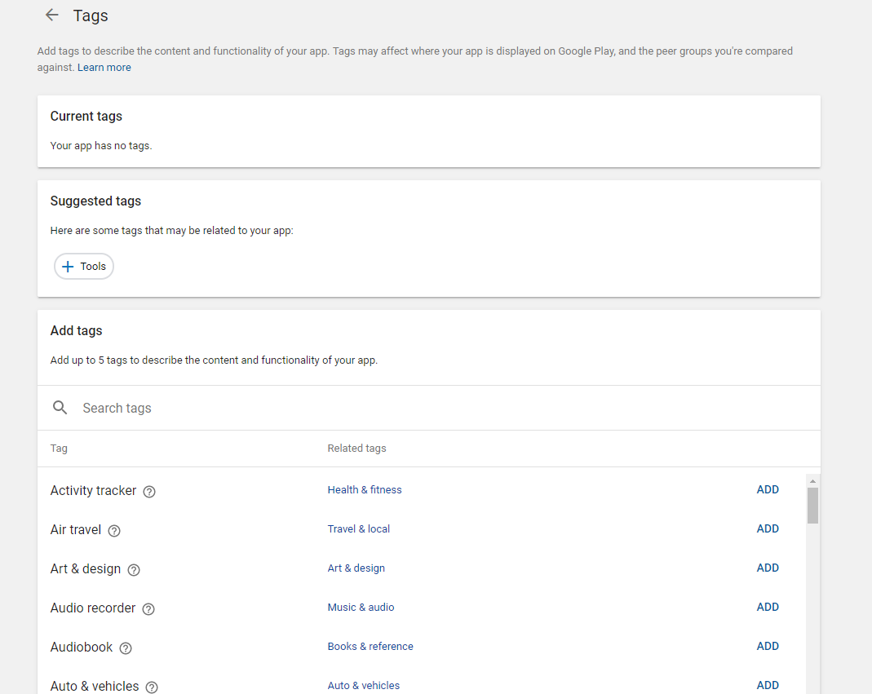872x694 pixels.
Task: Click the question mark next to Auto & vehicles
Action: (x=152, y=687)
